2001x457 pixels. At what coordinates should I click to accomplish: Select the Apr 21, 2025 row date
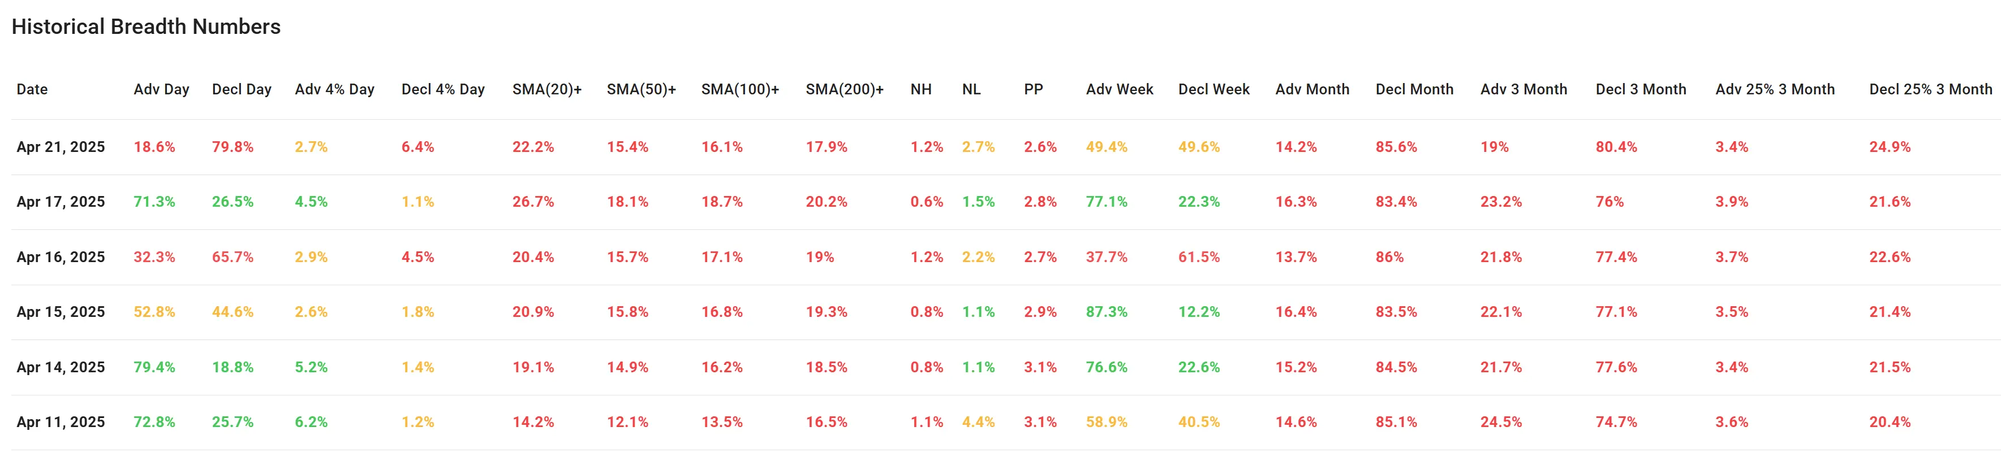point(61,147)
